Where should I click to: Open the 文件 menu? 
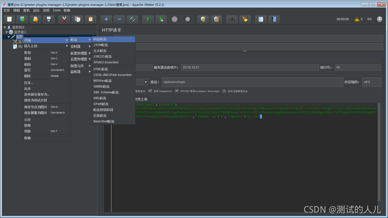pos(7,10)
